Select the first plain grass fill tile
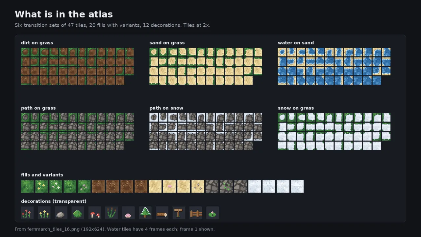The height and width of the screenshot is (237, 421). (x=27, y=186)
